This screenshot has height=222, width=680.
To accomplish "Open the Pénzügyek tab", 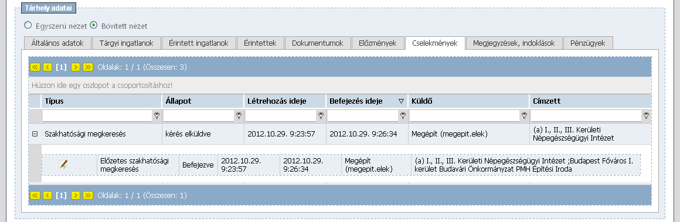I will coord(587,43).
